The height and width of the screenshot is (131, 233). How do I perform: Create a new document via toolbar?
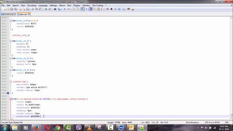click(4, 9)
